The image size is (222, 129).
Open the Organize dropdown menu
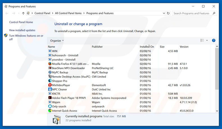(57, 40)
